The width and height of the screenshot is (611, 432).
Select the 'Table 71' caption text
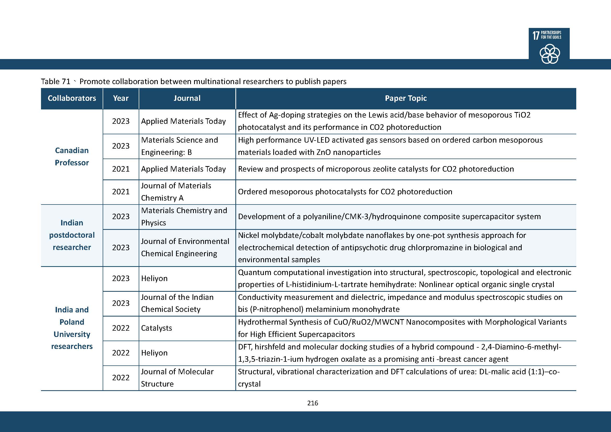[x=194, y=81]
